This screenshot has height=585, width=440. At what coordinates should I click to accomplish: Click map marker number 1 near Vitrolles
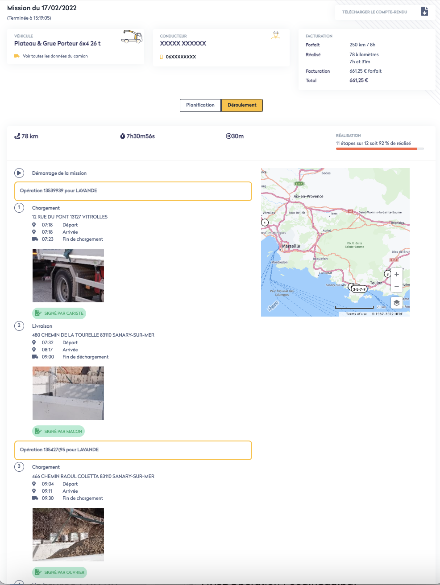tap(265, 222)
